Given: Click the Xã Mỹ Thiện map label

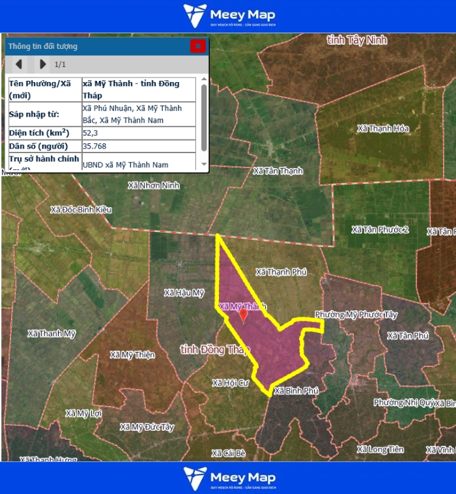Looking at the screenshot, I should coord(132,355).
